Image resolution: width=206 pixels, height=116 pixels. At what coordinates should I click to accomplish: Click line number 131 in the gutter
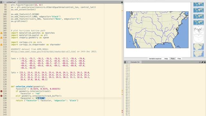(5, 87)
